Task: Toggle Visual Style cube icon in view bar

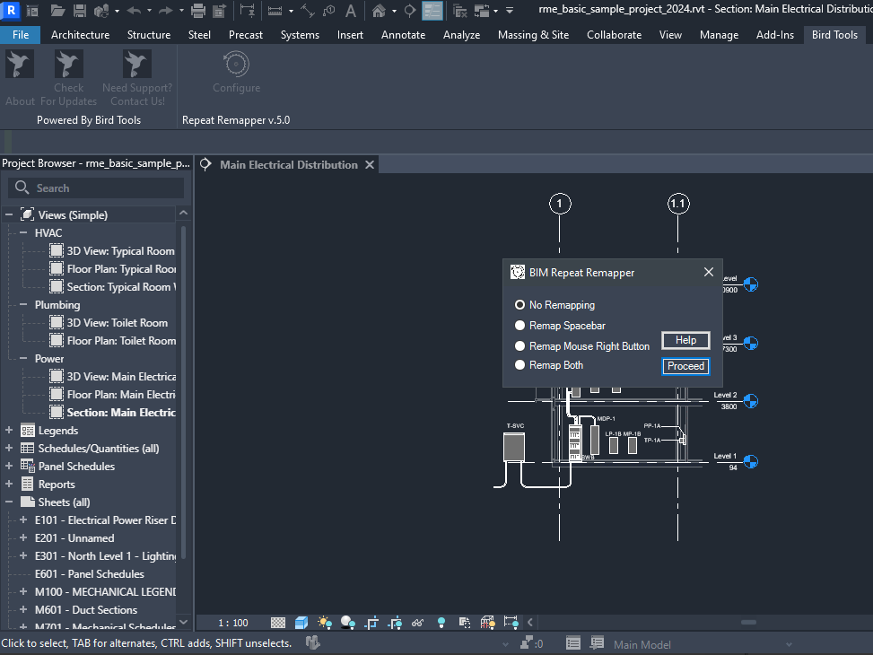Action: coord(301,623)
